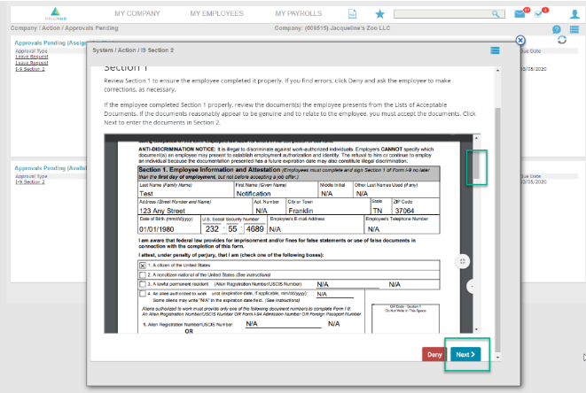
Task: Click the help question mark icon
Action: (556, 29)
